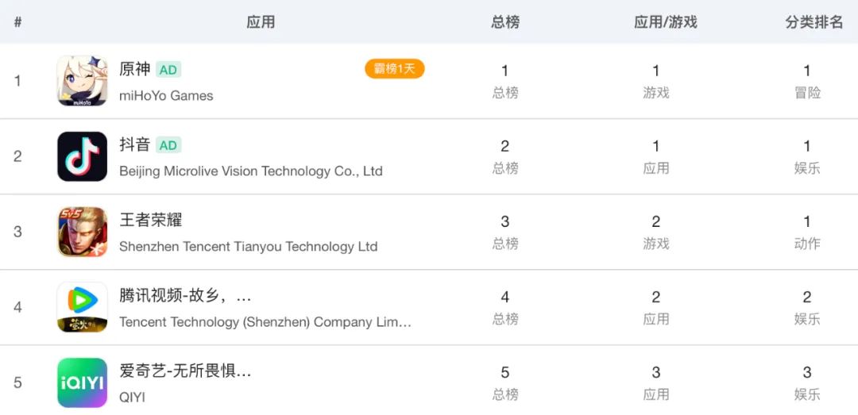Open the 王者荣耀 app title link

151,220
